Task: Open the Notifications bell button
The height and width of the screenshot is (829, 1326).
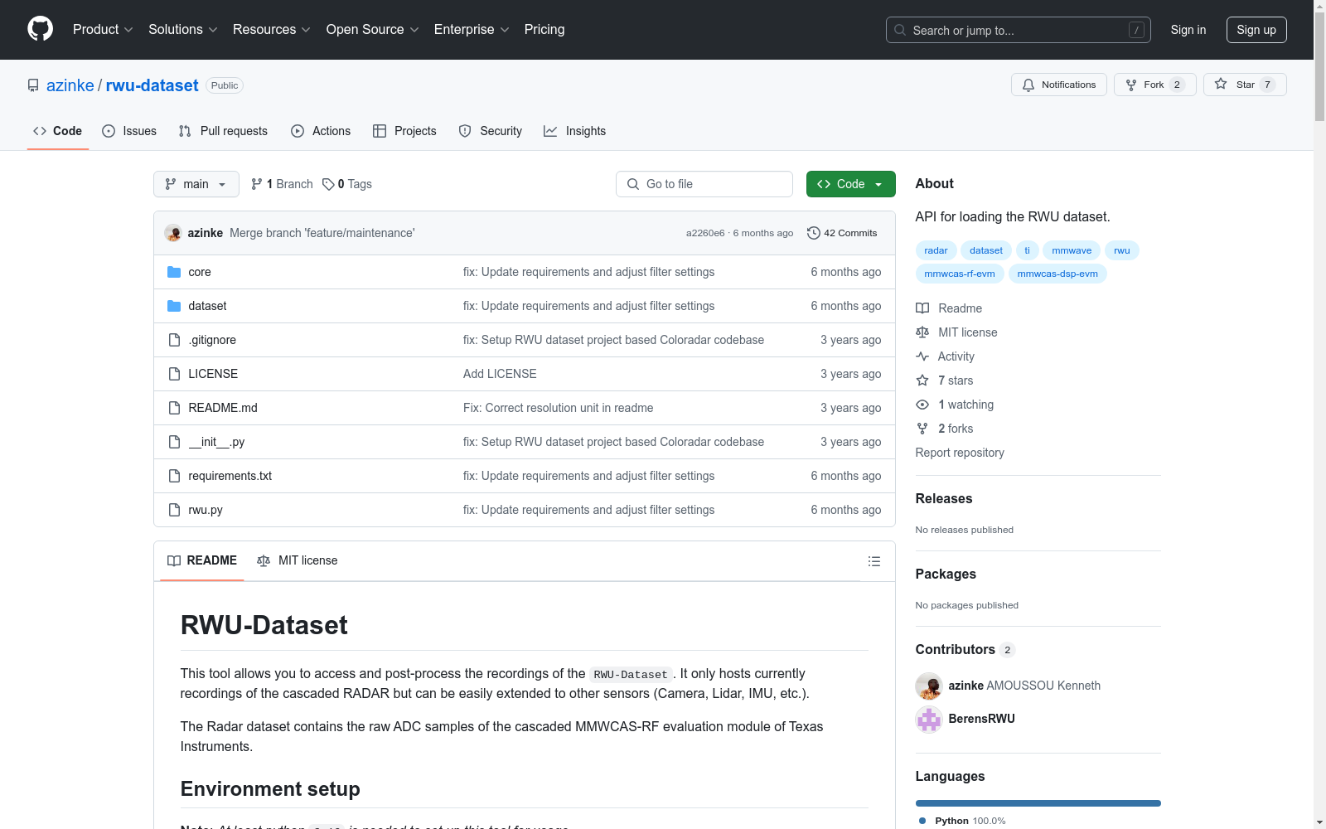Action: click(1059, 85)
